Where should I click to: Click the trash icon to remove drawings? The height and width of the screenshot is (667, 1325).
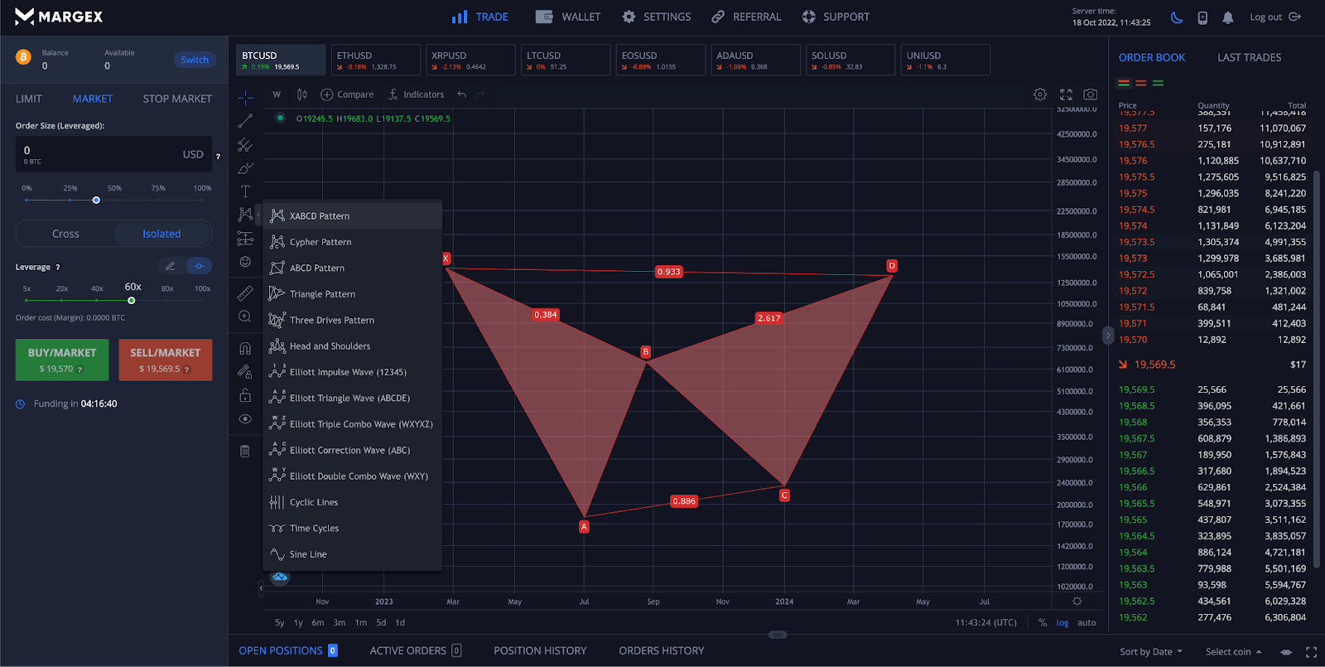245,451
